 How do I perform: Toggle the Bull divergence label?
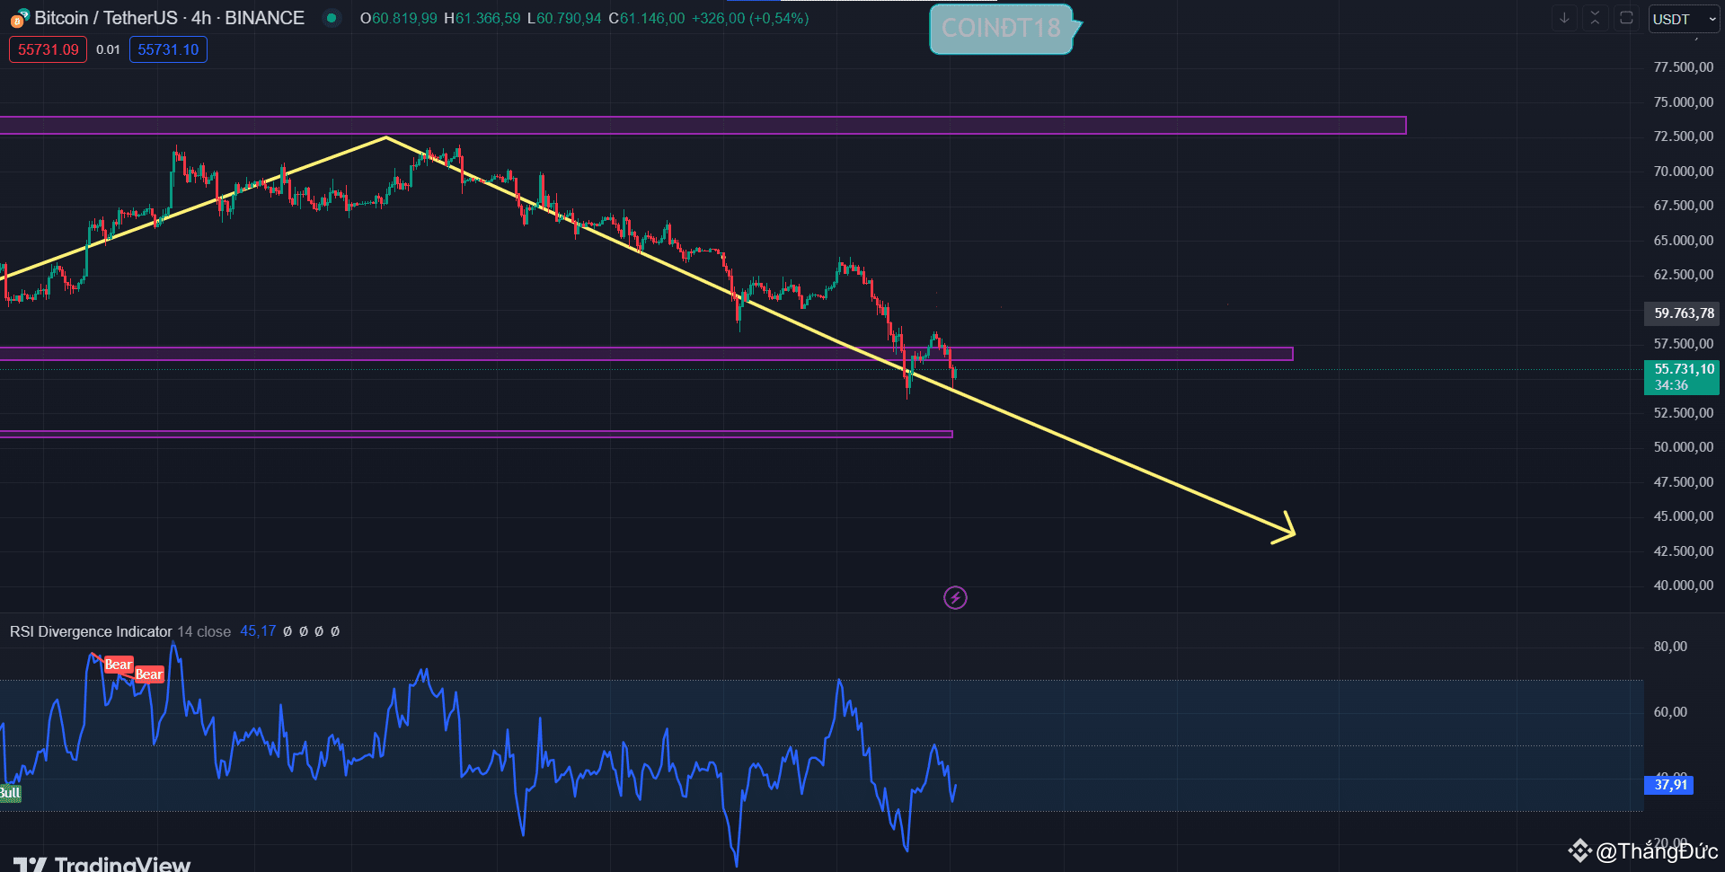pyautogui.click(x=9, y=793)
